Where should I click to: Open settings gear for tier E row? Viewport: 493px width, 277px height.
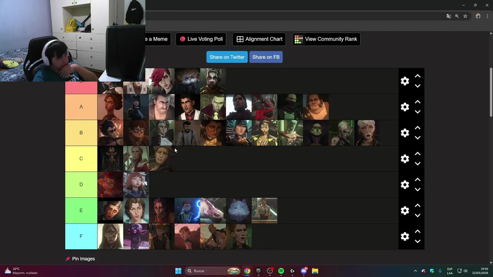pos(405,210)
